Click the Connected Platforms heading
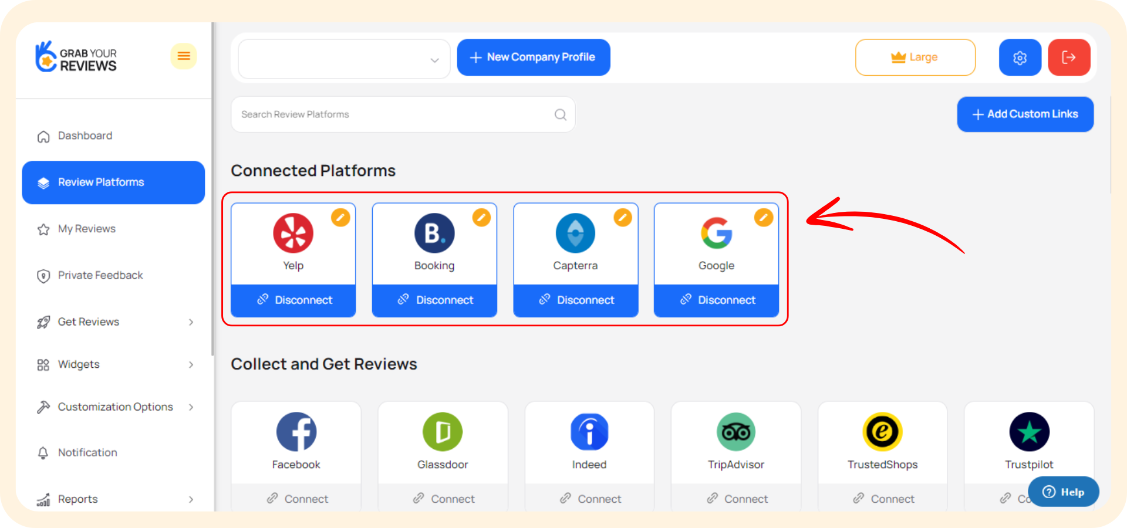The image size is (1127, 528). coord(313,171)
